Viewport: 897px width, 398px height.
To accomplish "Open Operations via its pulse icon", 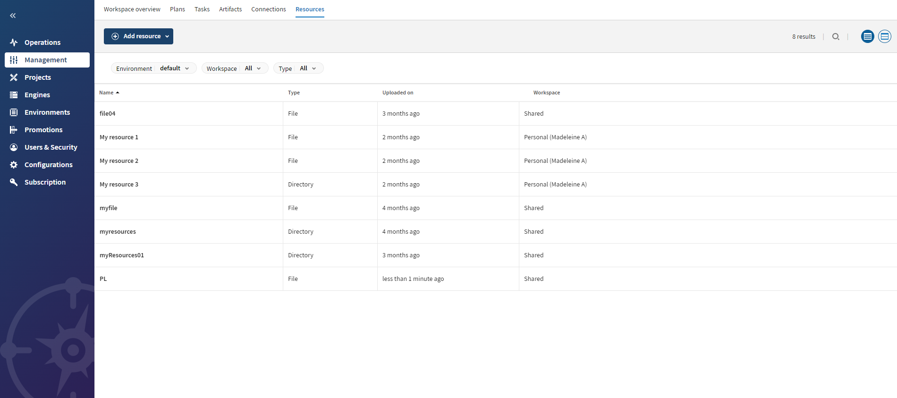I will click(x=14, y=42).
